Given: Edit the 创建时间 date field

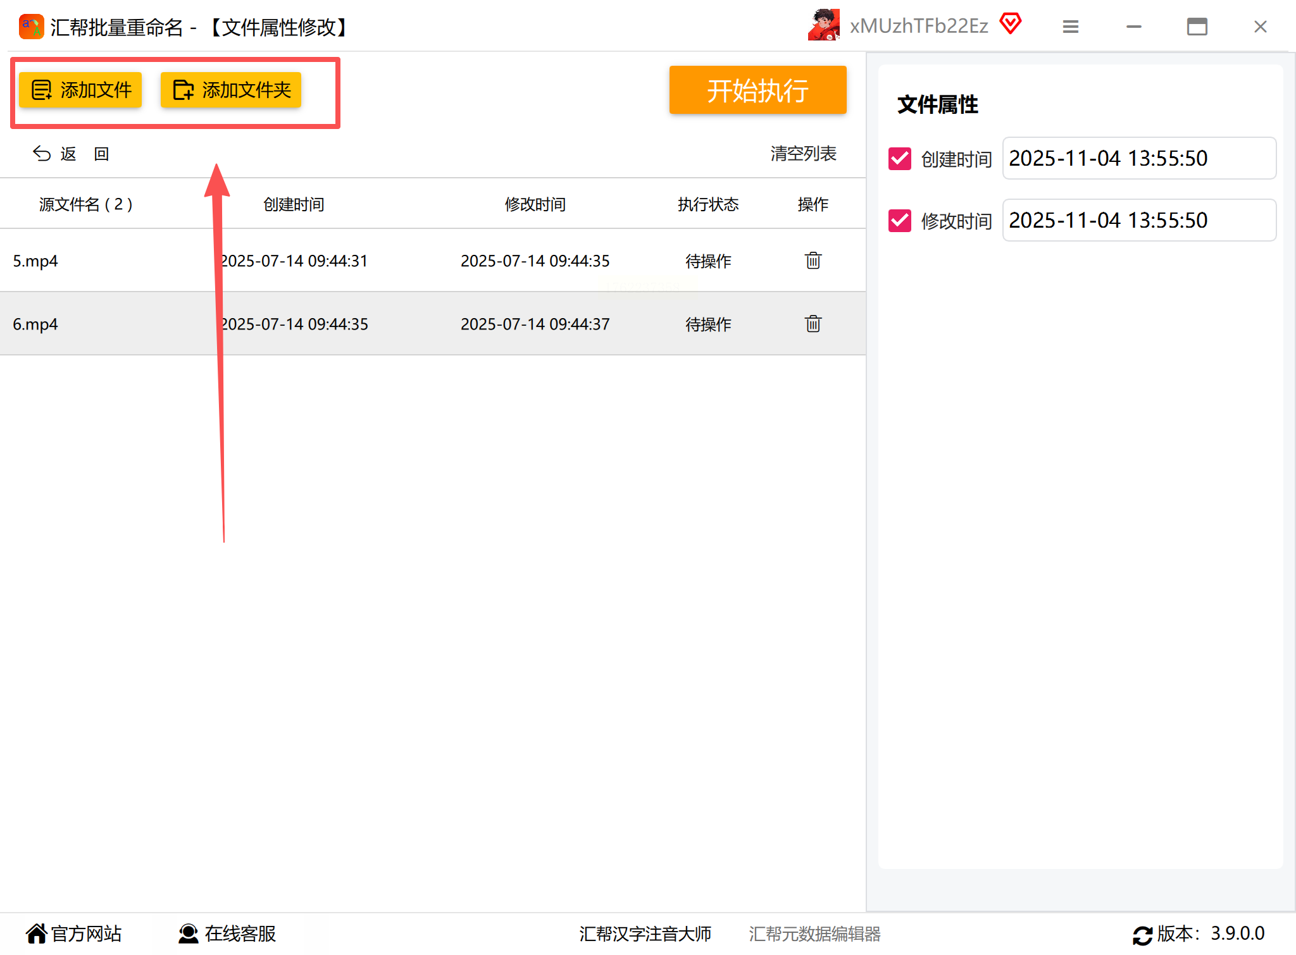Looking at the screenshot, I should [1138, 159].
